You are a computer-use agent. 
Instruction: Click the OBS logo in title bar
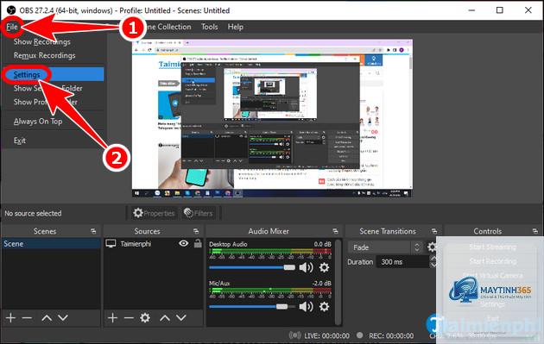point(11,10)
